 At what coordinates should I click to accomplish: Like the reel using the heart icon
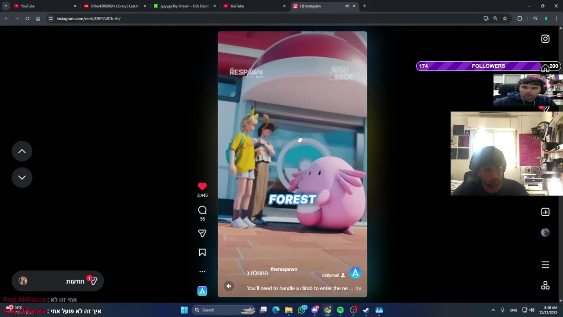point(202,186)
